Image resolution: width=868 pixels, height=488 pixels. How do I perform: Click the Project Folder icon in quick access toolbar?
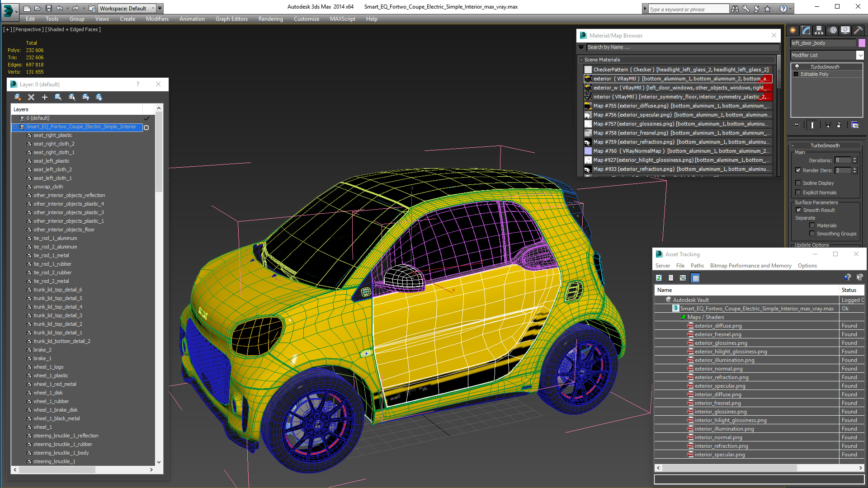tap(92, 8)
